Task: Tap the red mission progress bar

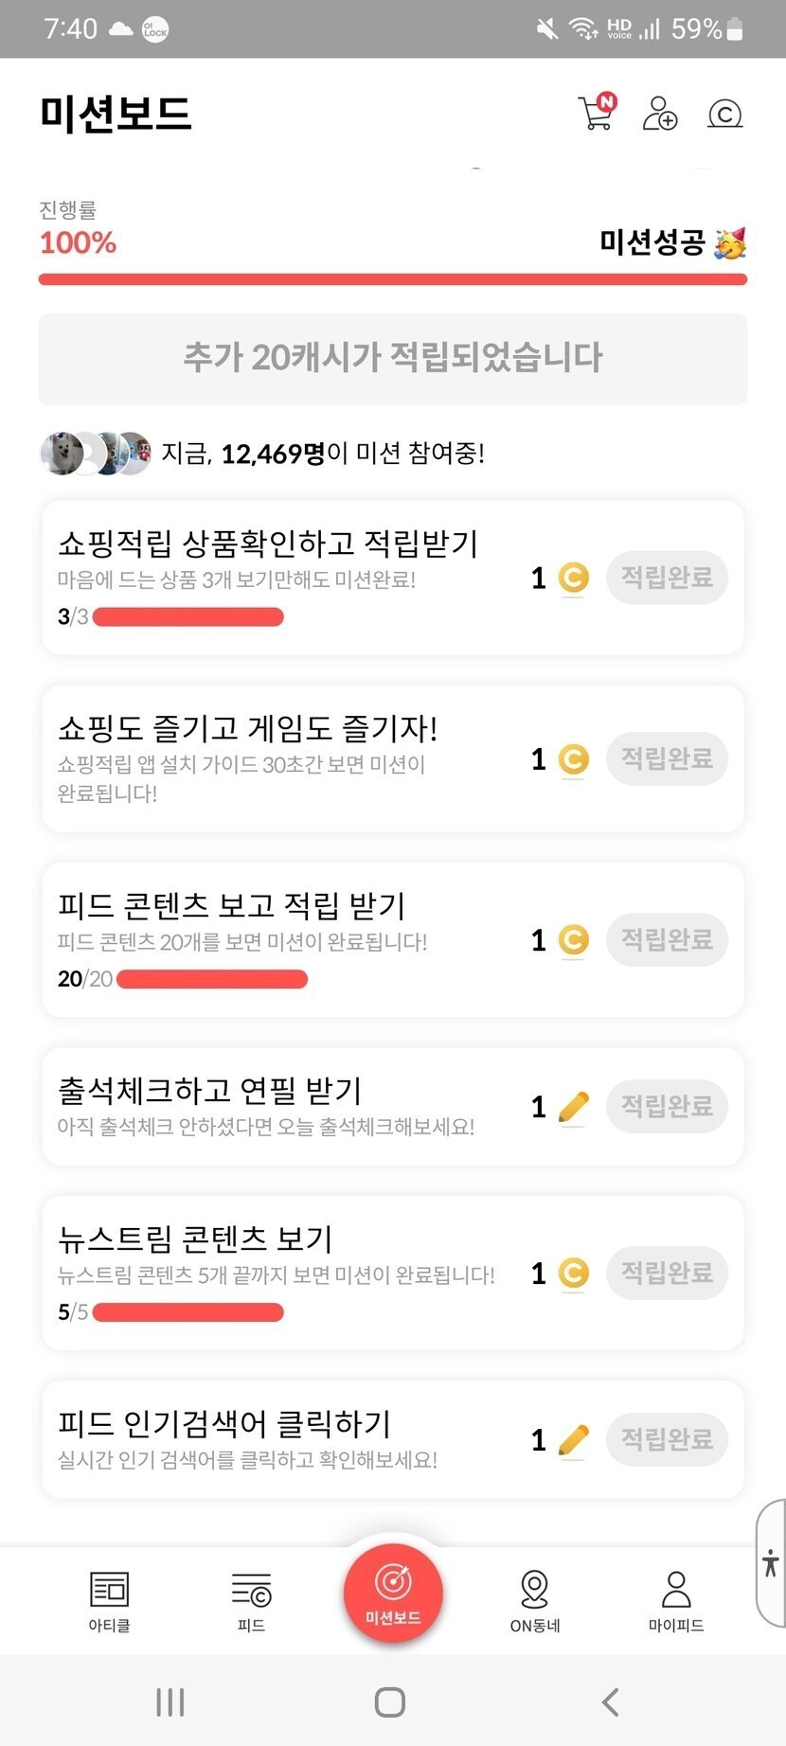Action: [393, 279]
